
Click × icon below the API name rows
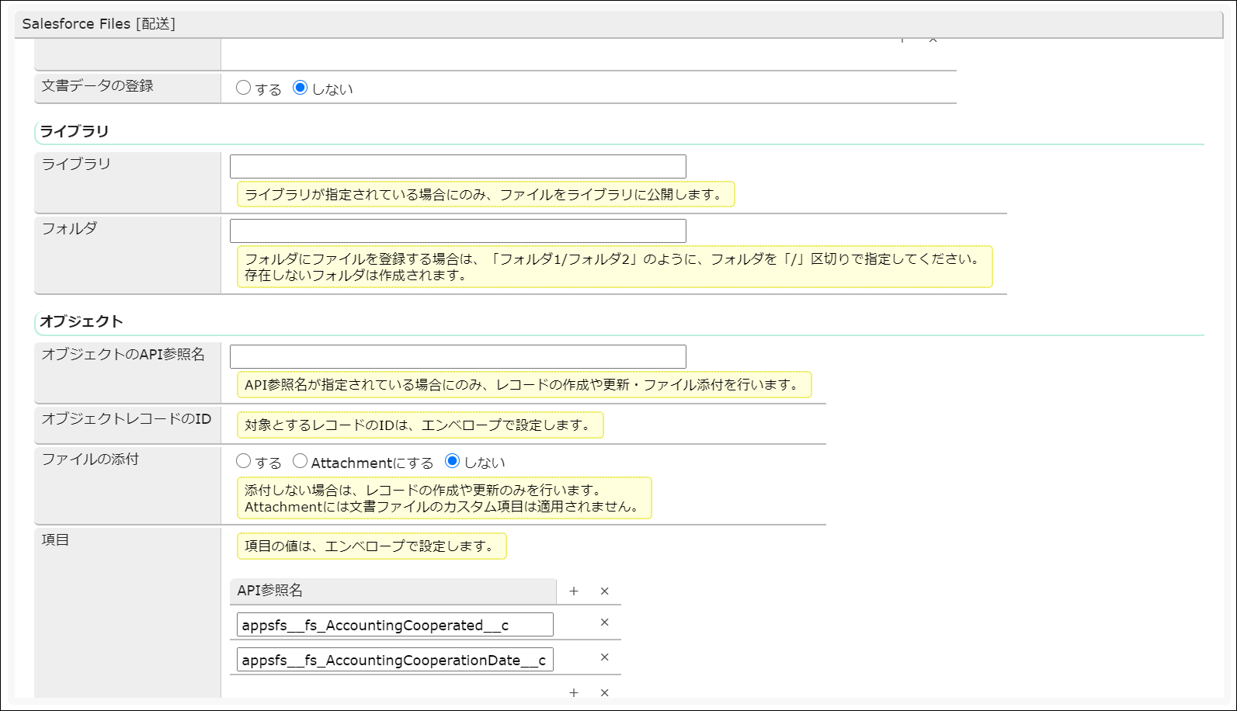point(604,692)
